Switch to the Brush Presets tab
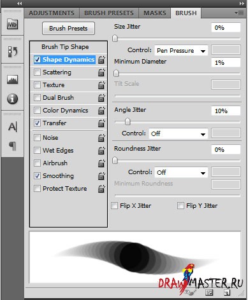 (109, 13)
